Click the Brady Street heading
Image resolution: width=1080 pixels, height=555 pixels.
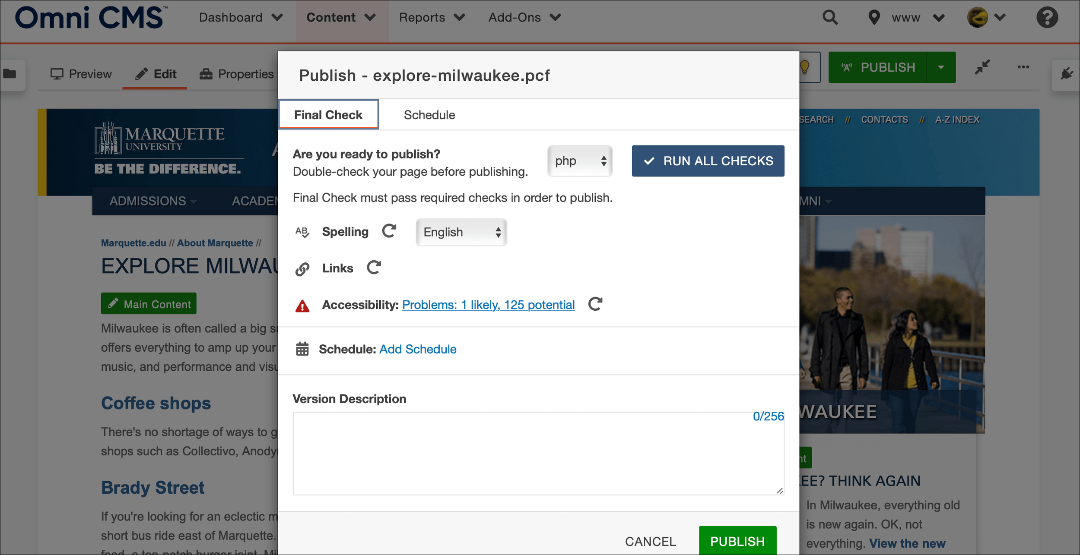pos(152,488)
